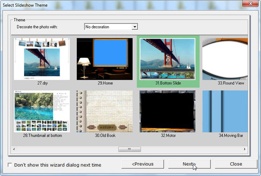This screenshot has height=176, width=261.
Task: Pick the 32.Motor theme thumbnail
Action: pyautogui.click(x=168, y=111)
